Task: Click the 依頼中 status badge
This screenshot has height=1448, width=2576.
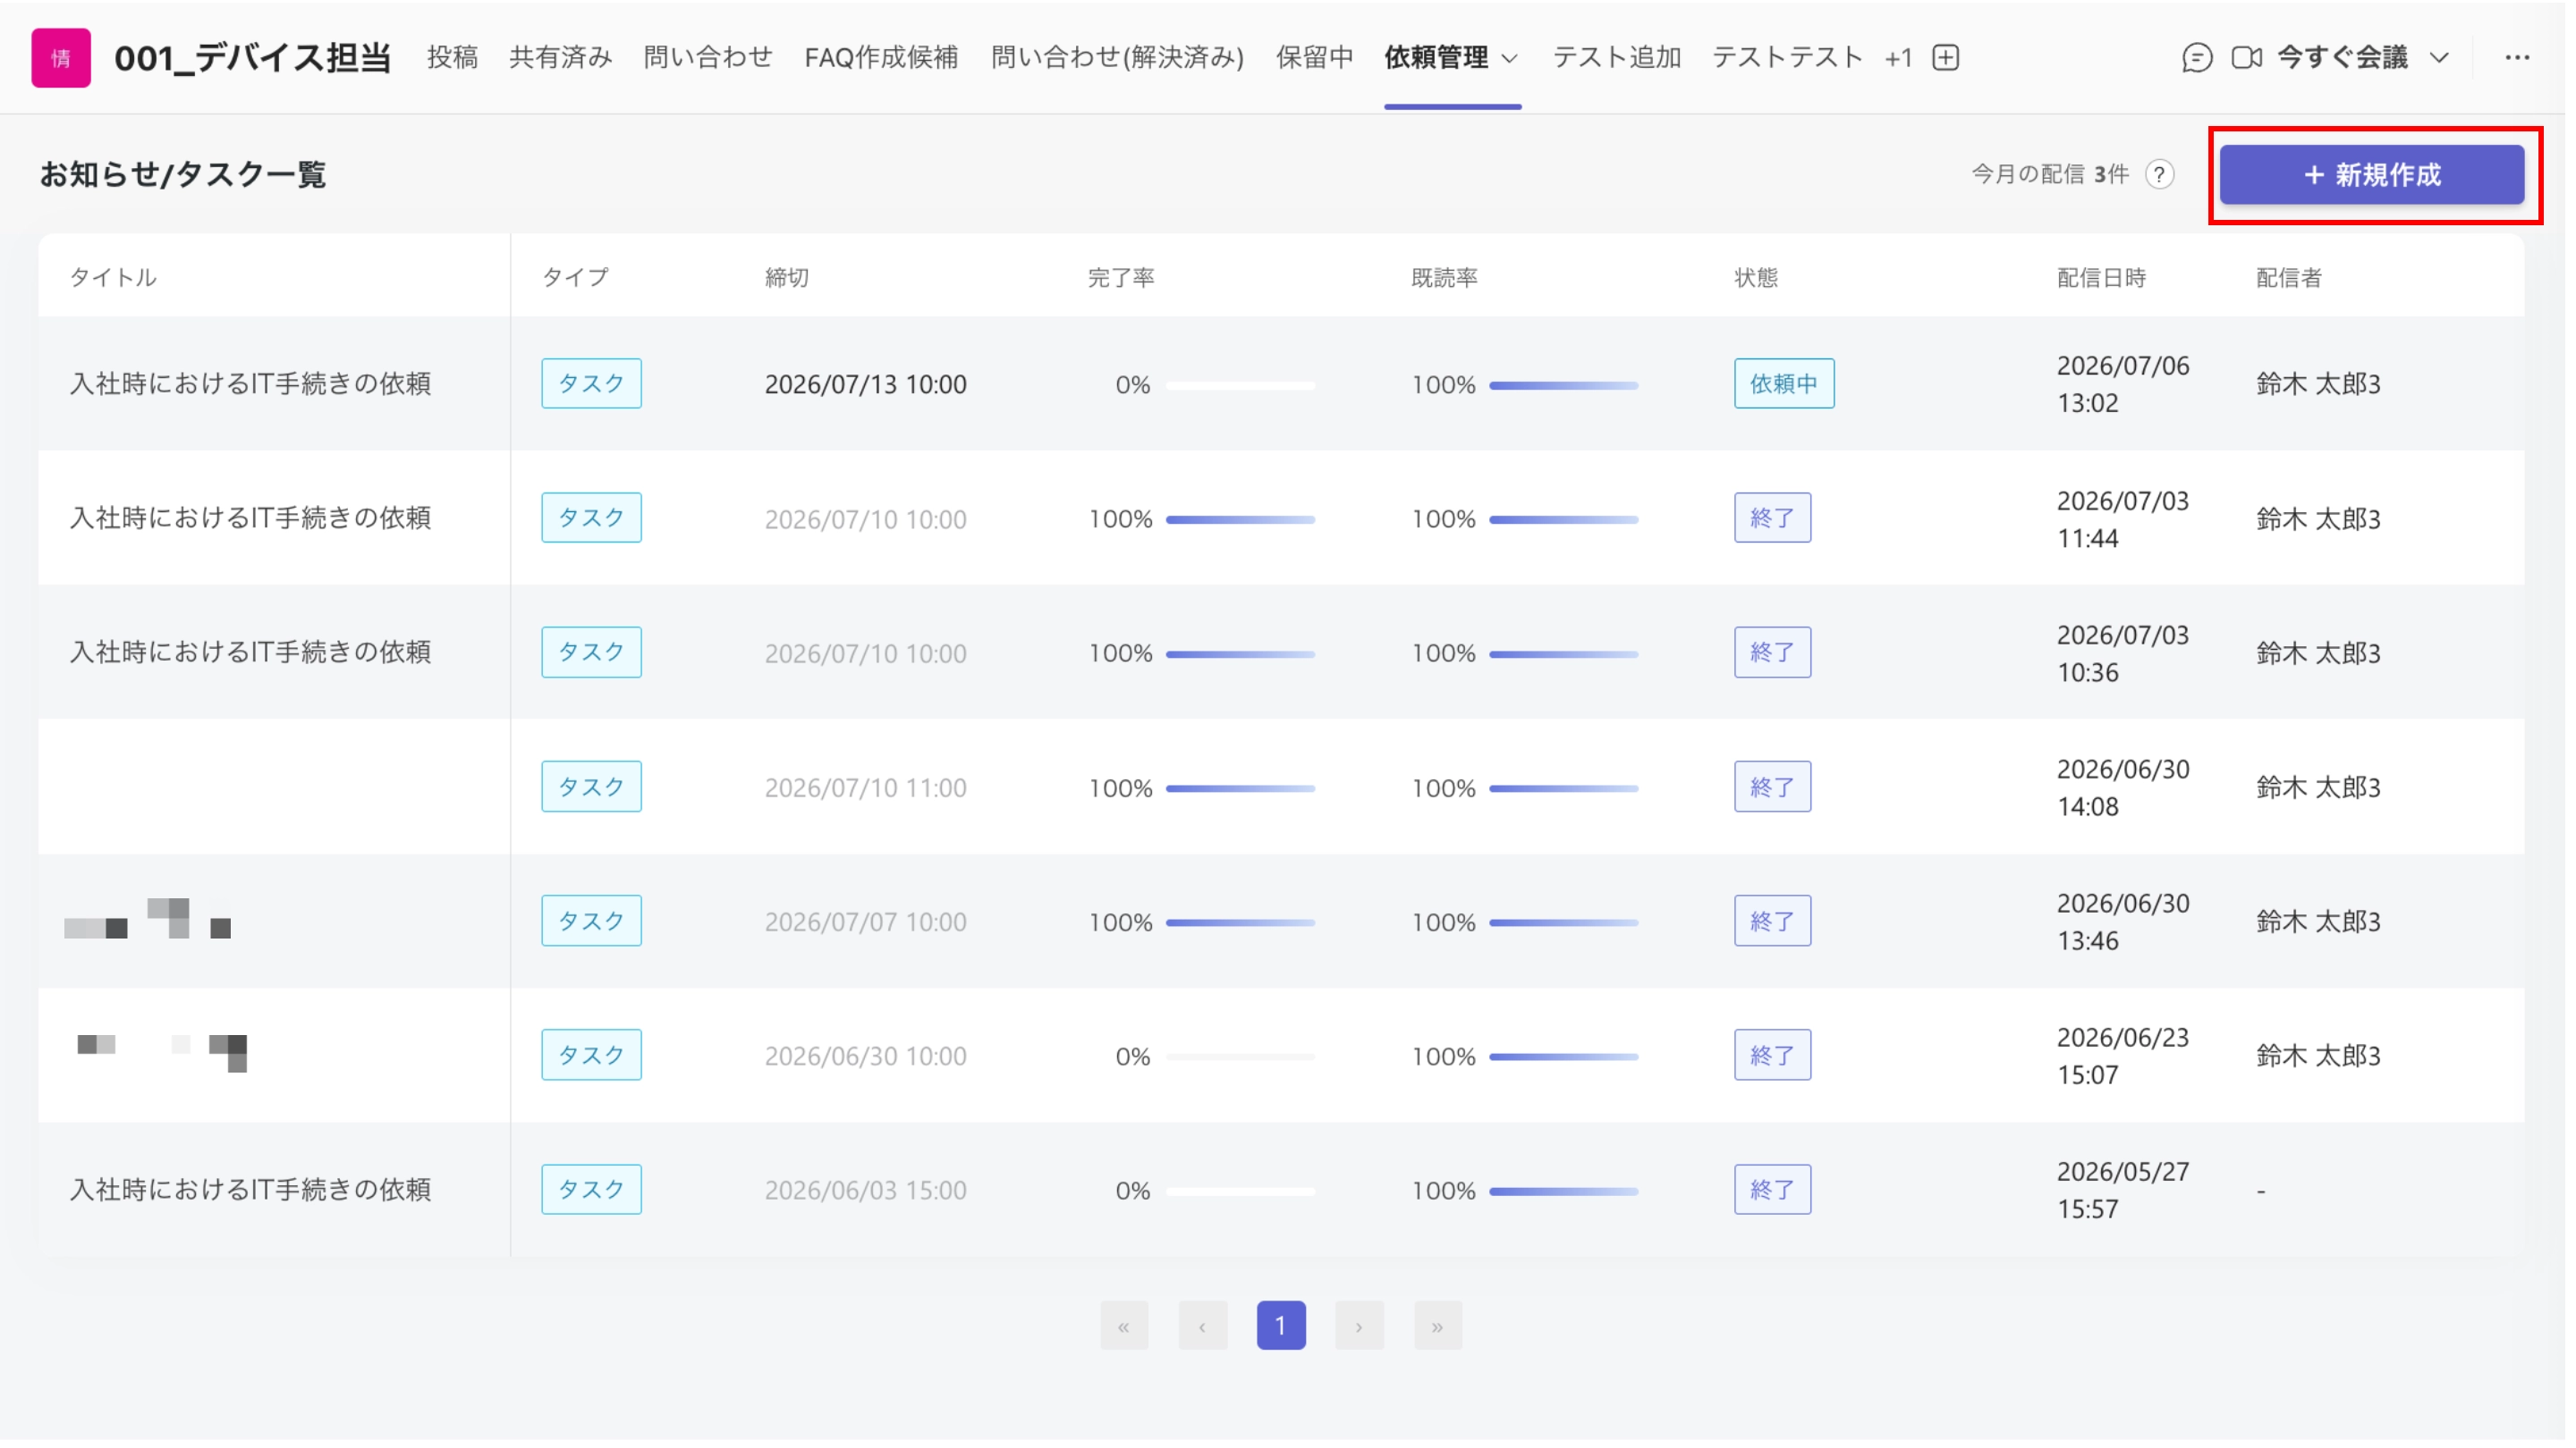Action: coord(1784,383)
